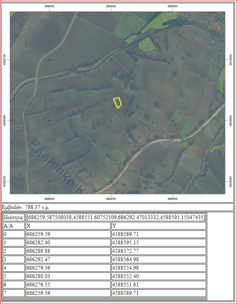Select the bounding box coordinates field next to Ιδιότητα

pyautogui.click(x=115, y=217)
